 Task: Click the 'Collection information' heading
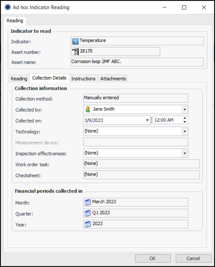pos(41,88)
